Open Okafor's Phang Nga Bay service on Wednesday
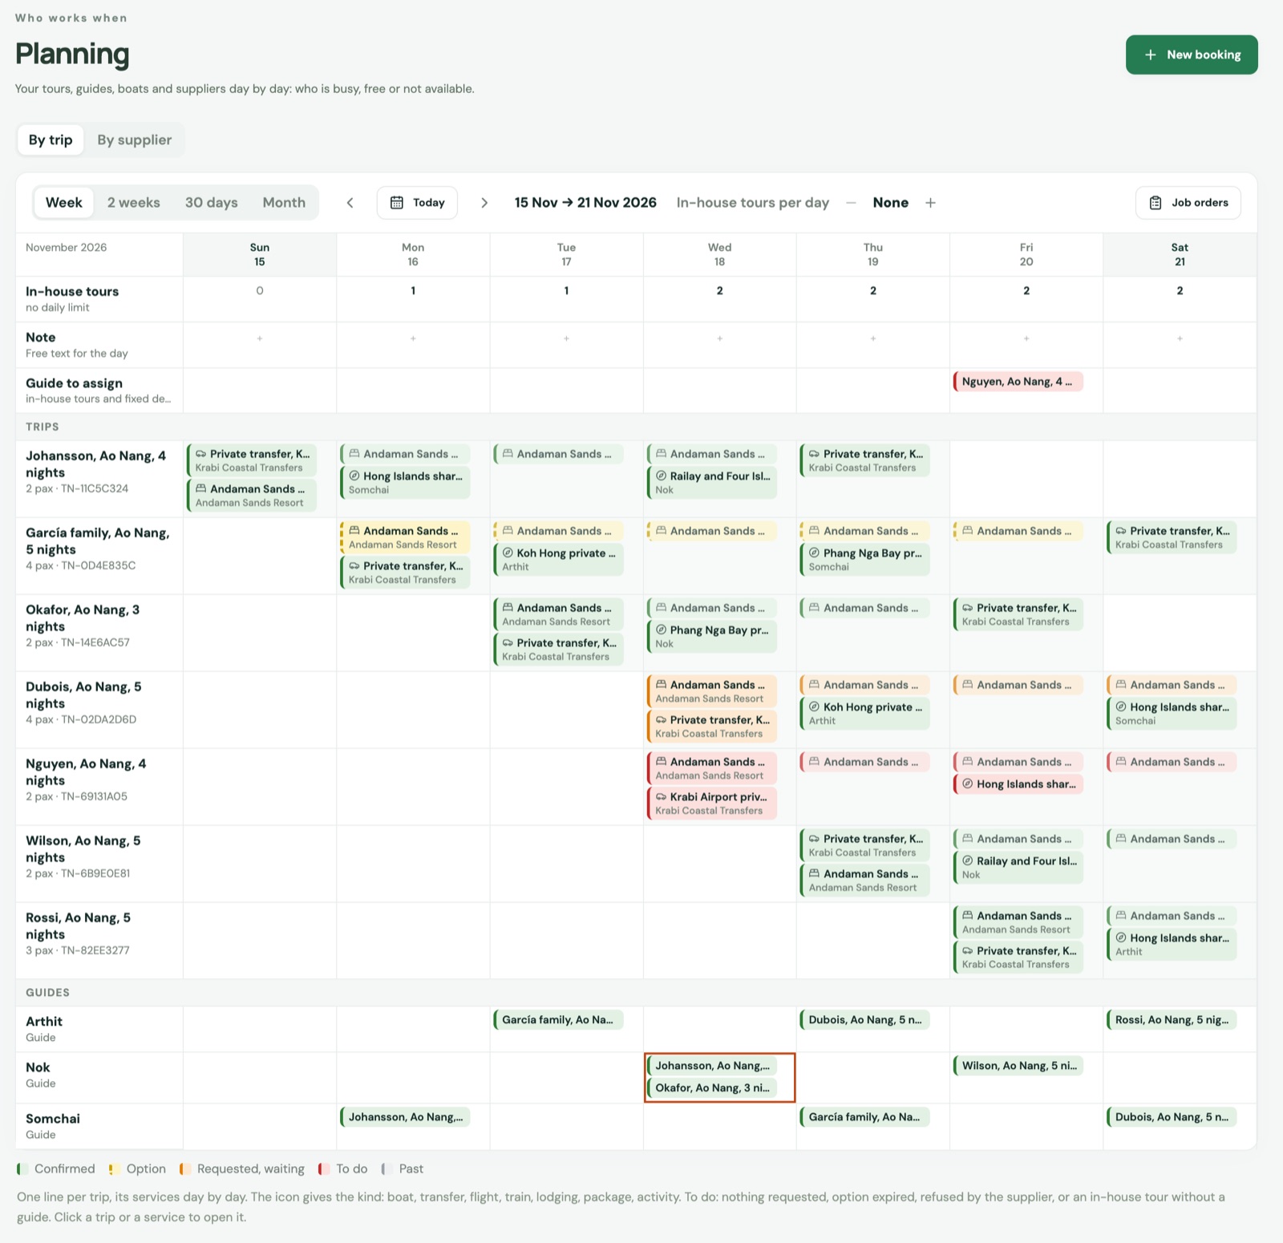Viewport: 1283px width, 1243px height. click(x=712, y=636)
